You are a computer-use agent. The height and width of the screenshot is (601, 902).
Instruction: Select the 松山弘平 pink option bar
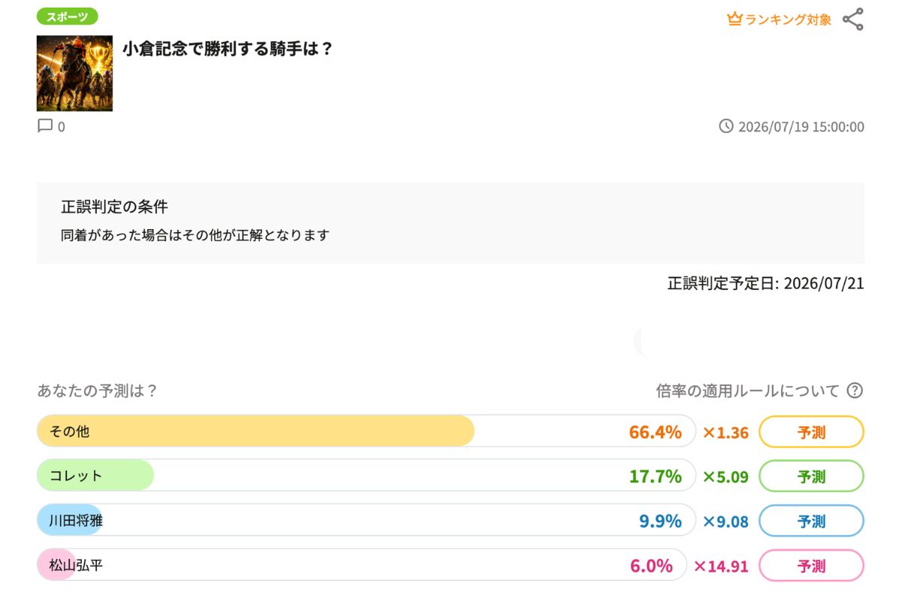click(362, 564)
